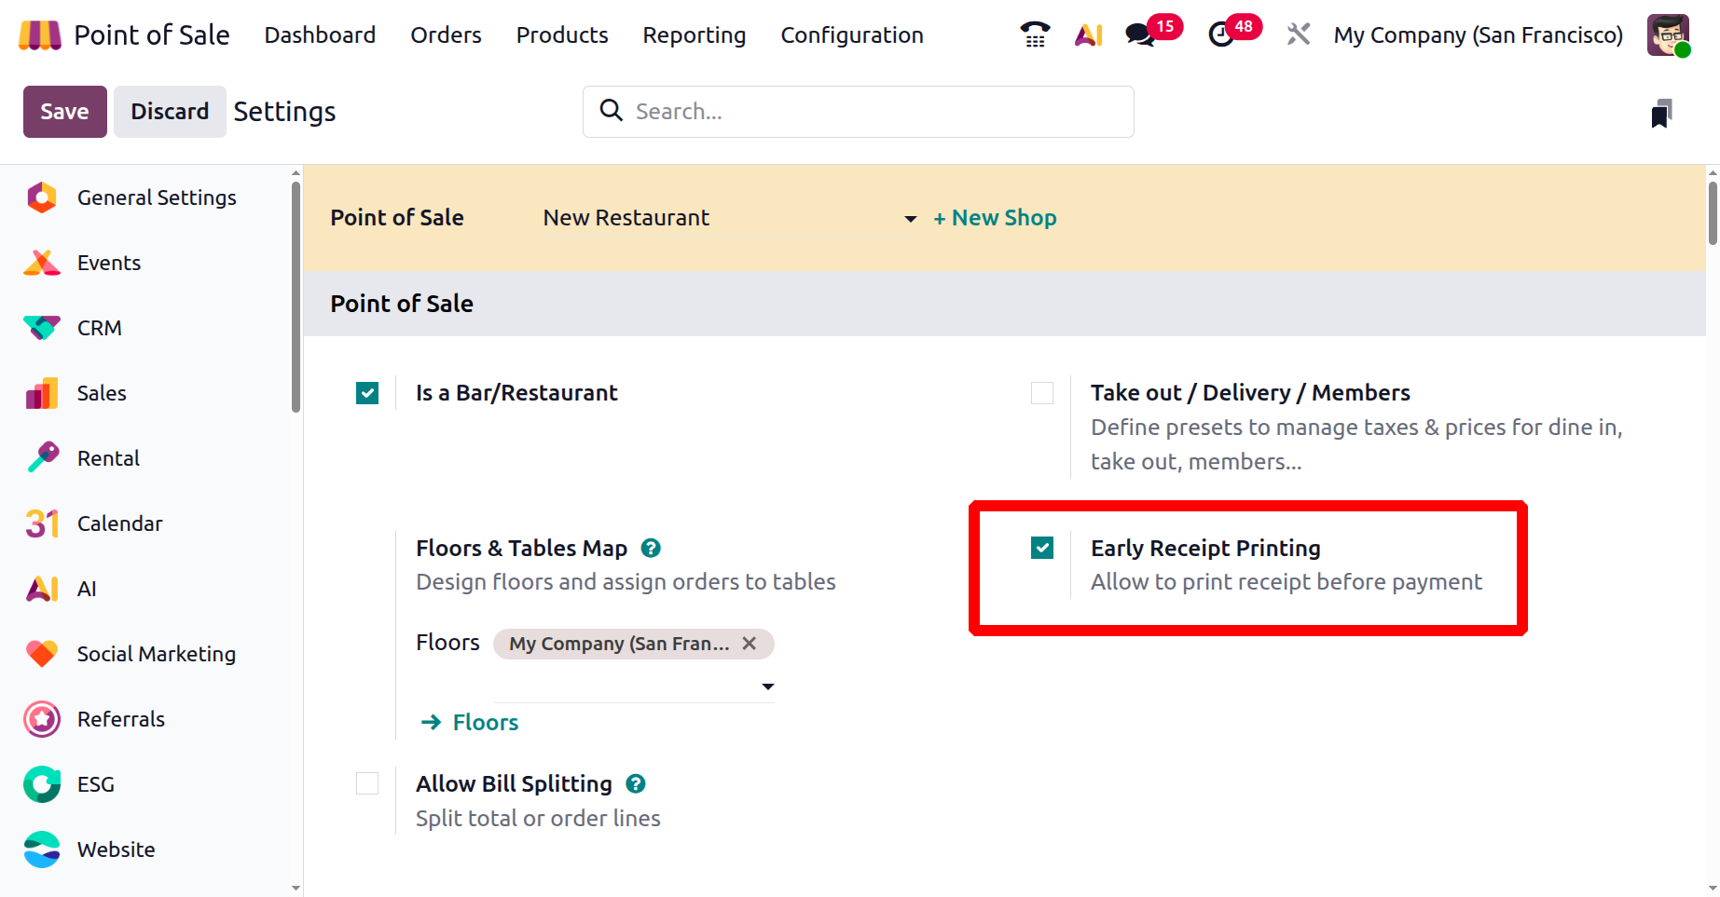
Task: Open the VoIP phone icon
Action: (1035, 35)
